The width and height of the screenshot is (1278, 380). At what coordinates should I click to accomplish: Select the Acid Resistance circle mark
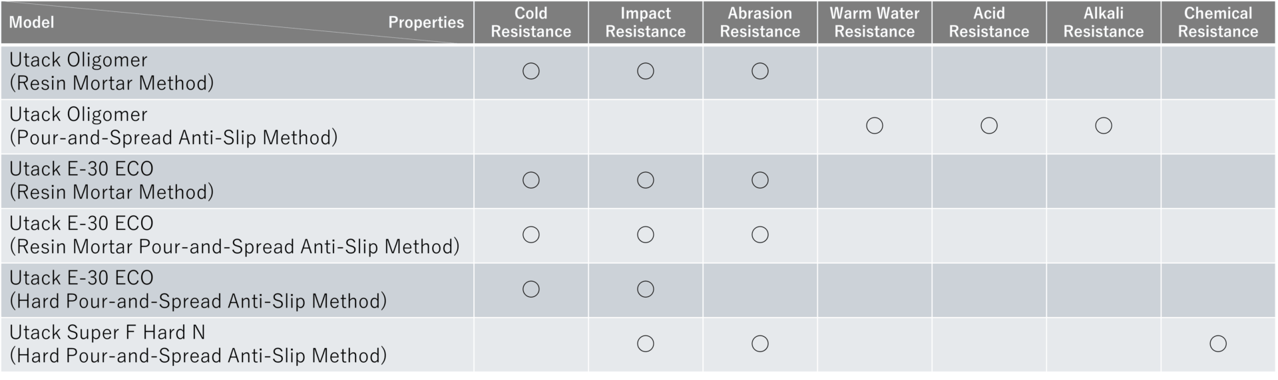coord(988,126)
